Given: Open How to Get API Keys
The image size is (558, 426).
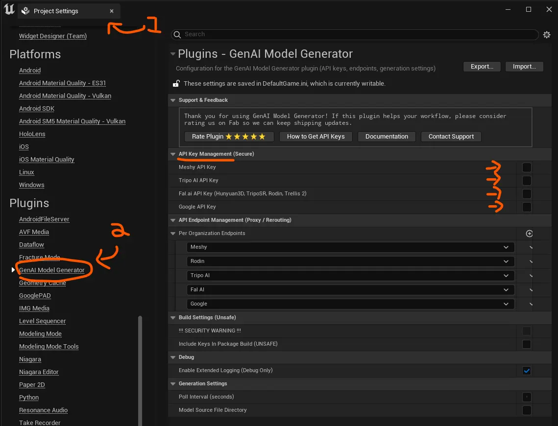Looking at the screenshot, I should (x=315, y=137).
